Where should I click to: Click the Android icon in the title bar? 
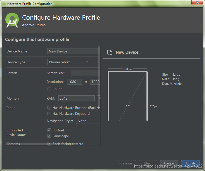4,4
